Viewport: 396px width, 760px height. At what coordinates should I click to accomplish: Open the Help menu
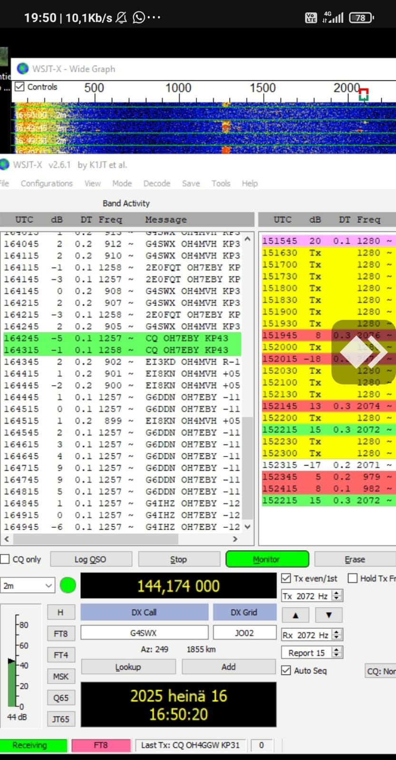click(x=250, y=183)
